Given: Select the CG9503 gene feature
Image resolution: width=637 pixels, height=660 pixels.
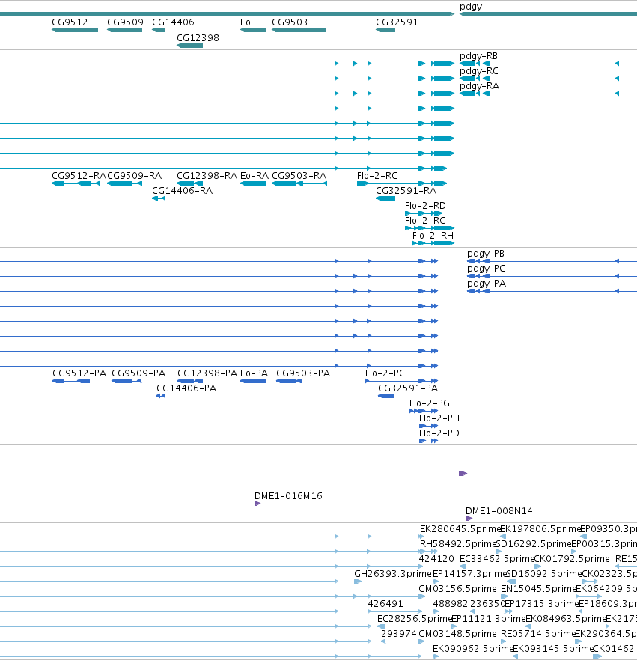Looking at the screenshot, I should [x=299, y=30].
